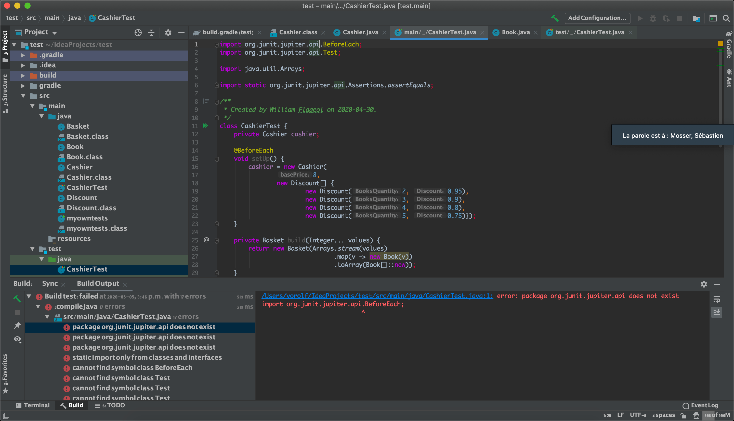
Task: Collapse the src folder tree node
Action: pyautogui.click(x=23, y=96)
